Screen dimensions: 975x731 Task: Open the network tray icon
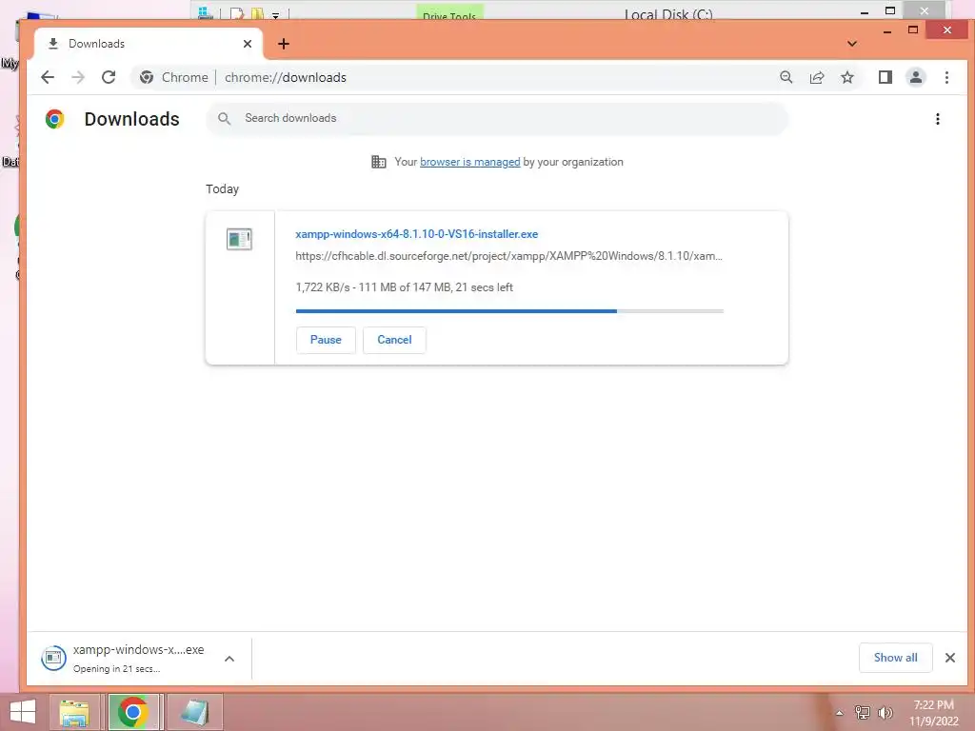(863, 713)
